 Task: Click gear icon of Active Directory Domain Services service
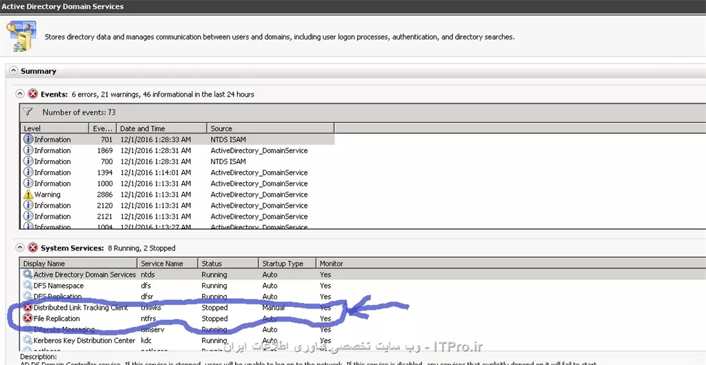(x=28, y=274)
